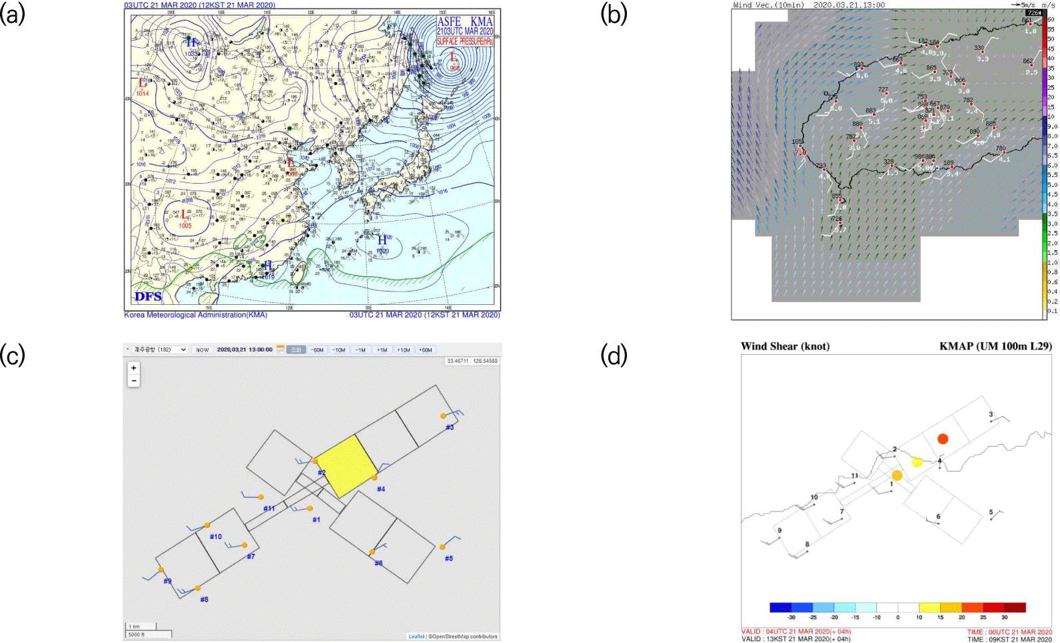Click the KMAP (UM 100m L29) label
This screenshot has height=643, width=1060.
[995, 346]
